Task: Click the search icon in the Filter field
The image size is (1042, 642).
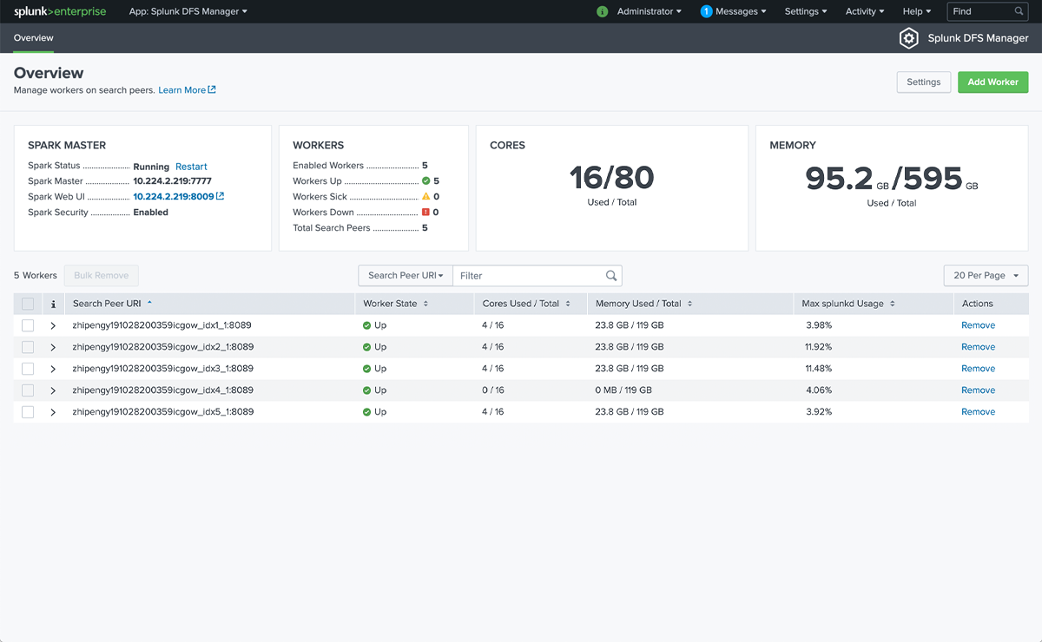Action: pos(611,276)
